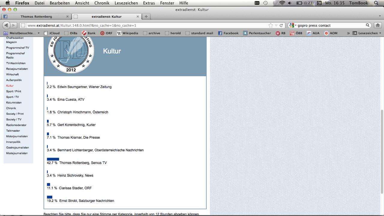The width and height of the screenshot is (384, 216).
Task: Open the Programmchef TV category link
Action: 18,48
